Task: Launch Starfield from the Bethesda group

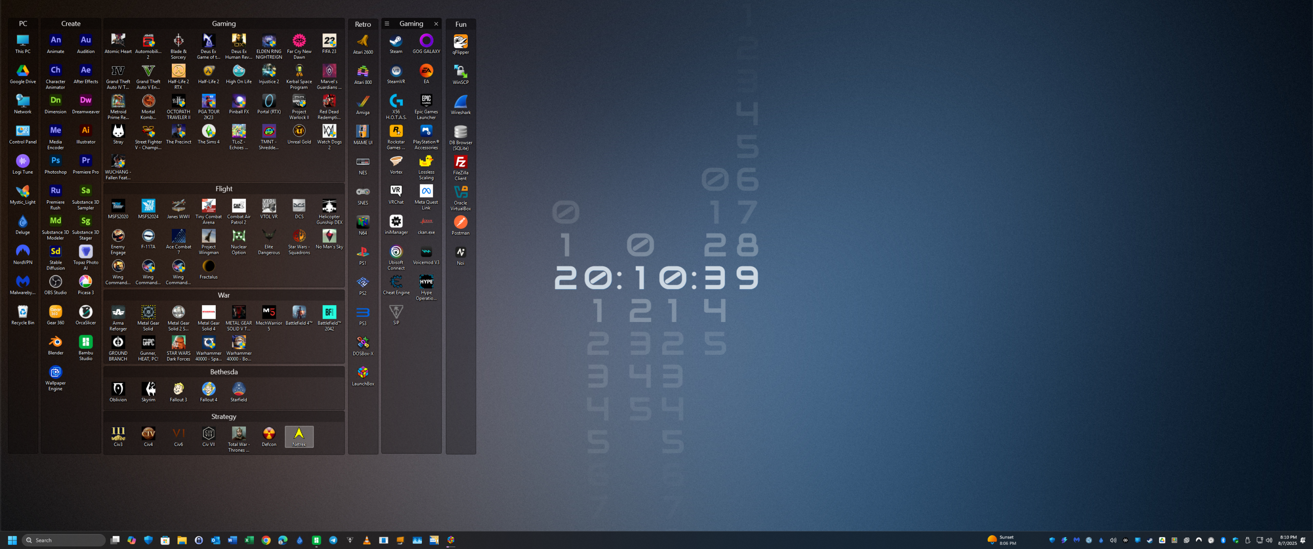Action: (x=239, y=392)
